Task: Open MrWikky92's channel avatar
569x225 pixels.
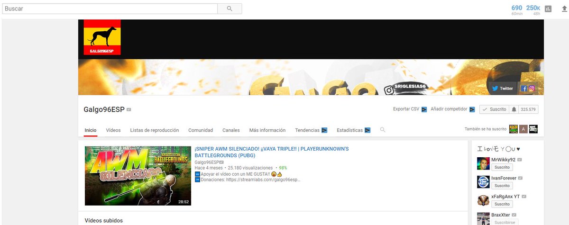Action: tap(483, 163)
